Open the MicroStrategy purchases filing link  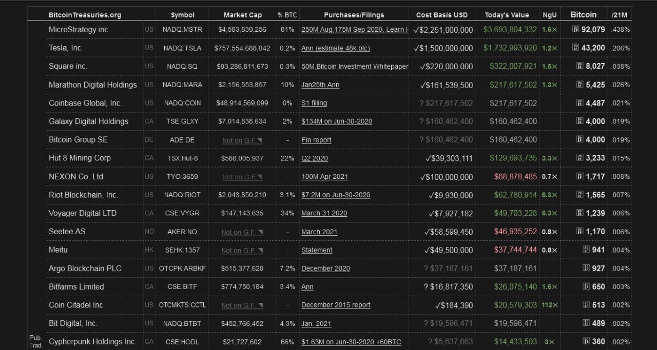tap(355, 30)
